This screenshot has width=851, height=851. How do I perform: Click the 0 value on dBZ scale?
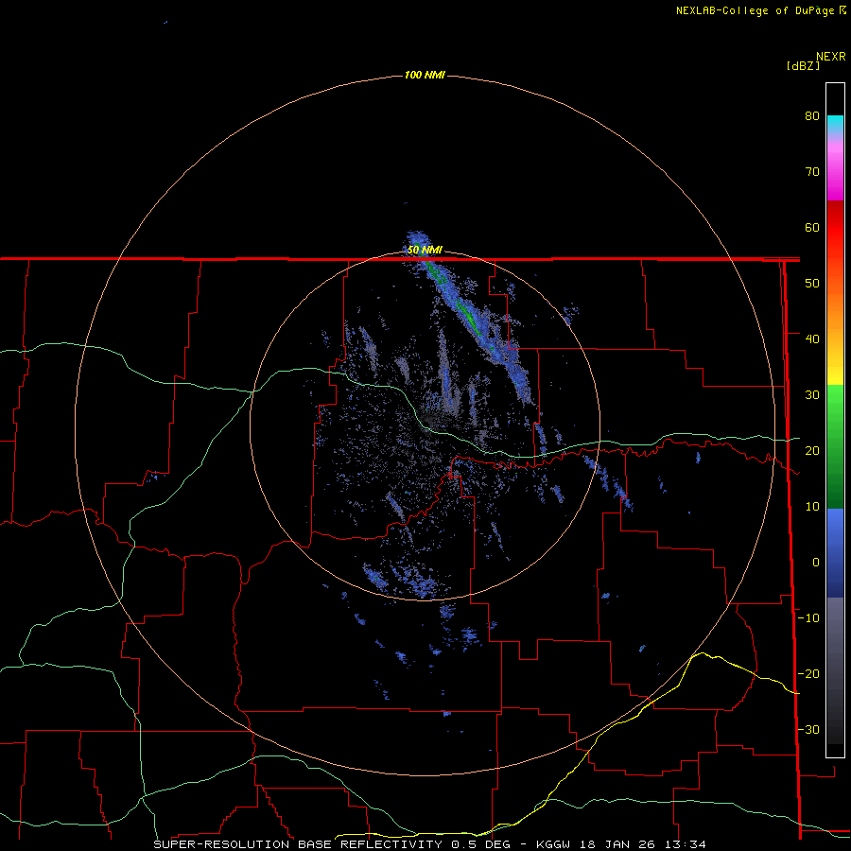(816, 563)
